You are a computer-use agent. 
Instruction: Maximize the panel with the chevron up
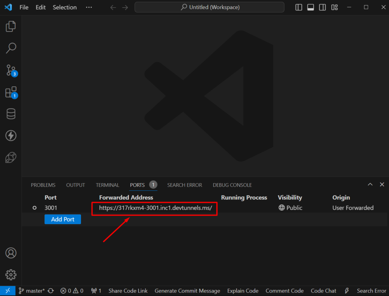(370, 185)
